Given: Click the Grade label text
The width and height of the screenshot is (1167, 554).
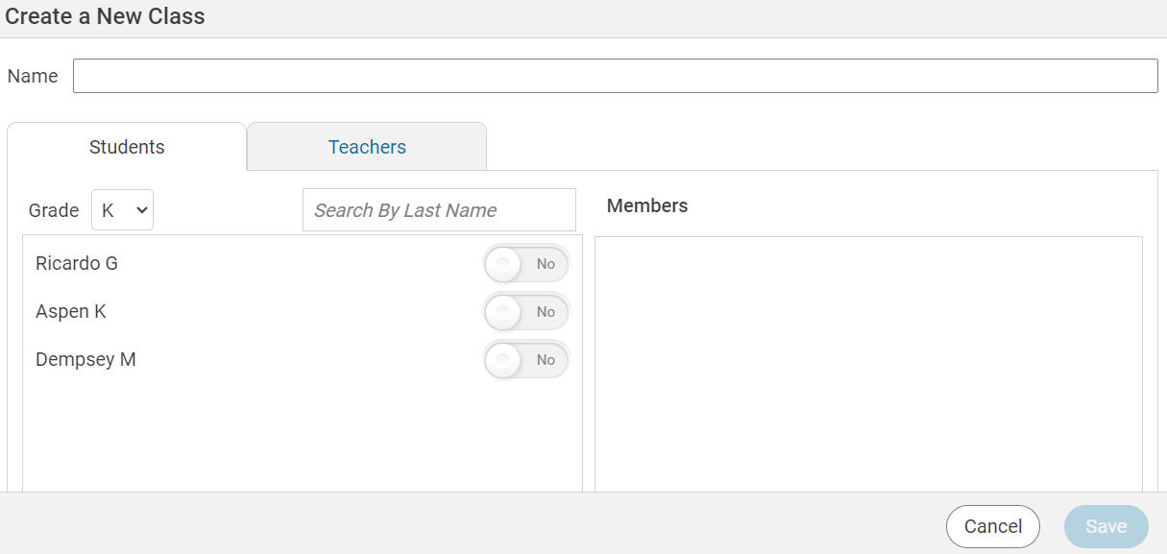Looking at the screenshot, I should click(x=54, y=210).
